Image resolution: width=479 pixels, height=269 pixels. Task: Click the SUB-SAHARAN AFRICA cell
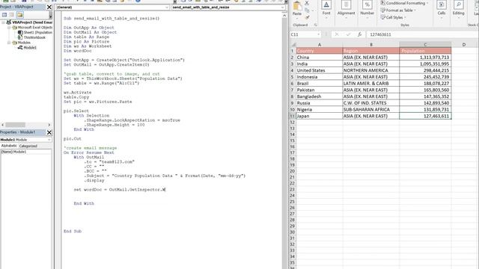coord(371,110)
